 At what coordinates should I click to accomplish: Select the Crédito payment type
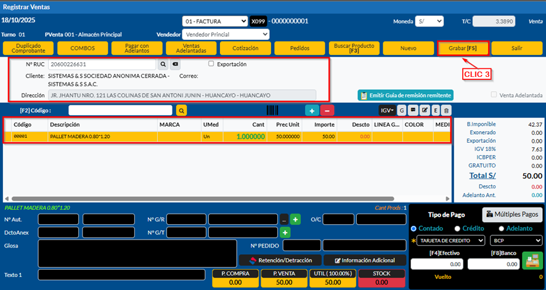[x=458, y=229]
